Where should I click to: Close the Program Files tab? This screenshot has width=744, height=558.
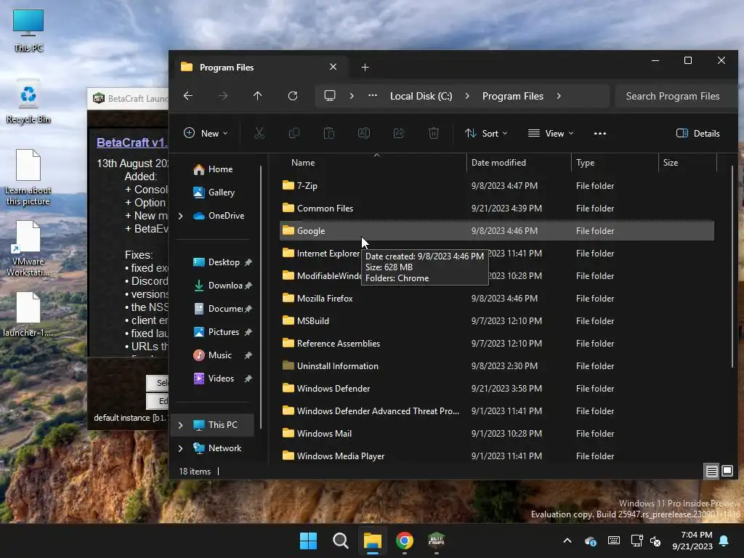tap(333, 67)
